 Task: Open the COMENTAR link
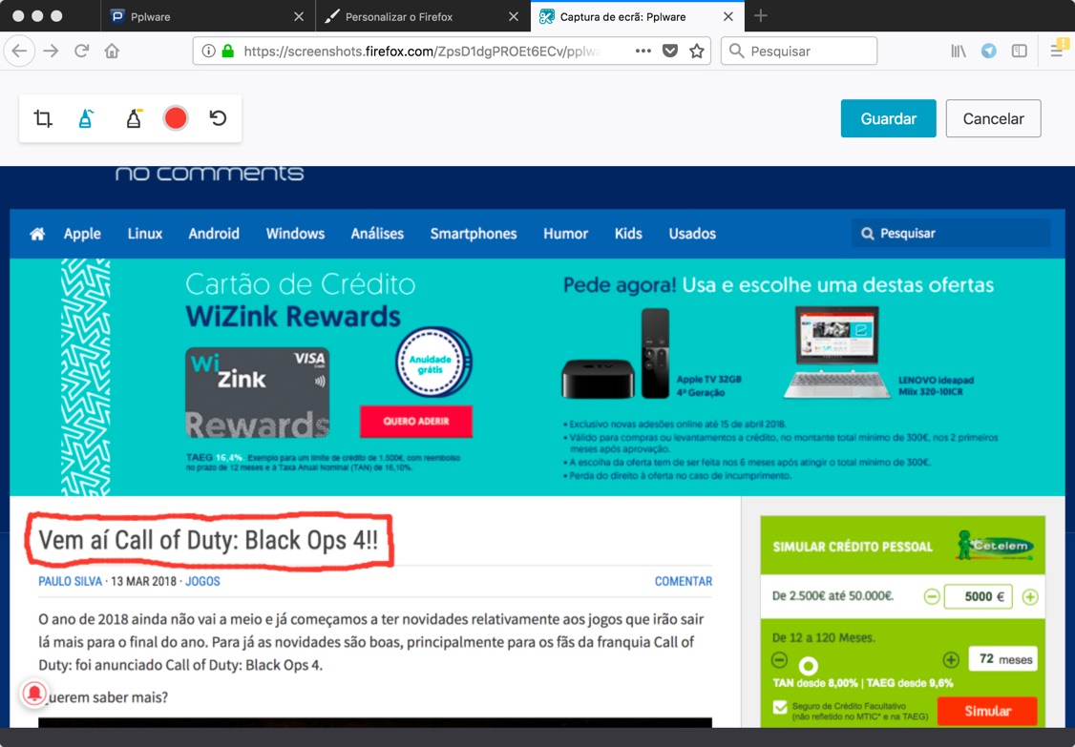pos(683,581)
